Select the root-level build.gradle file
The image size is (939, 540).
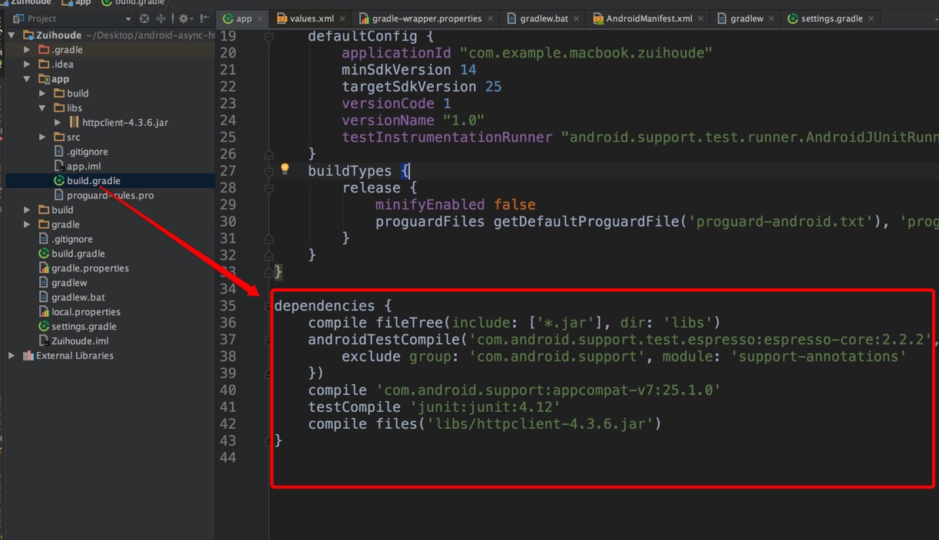coord(78,254)
